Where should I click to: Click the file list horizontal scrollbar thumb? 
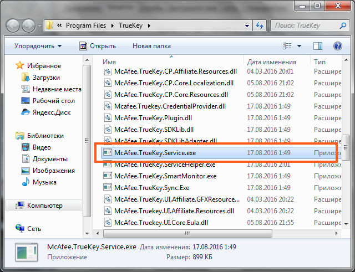tap(187, 233)
